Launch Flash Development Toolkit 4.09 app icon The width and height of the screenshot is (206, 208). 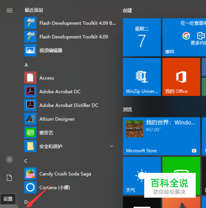point(30,36)
